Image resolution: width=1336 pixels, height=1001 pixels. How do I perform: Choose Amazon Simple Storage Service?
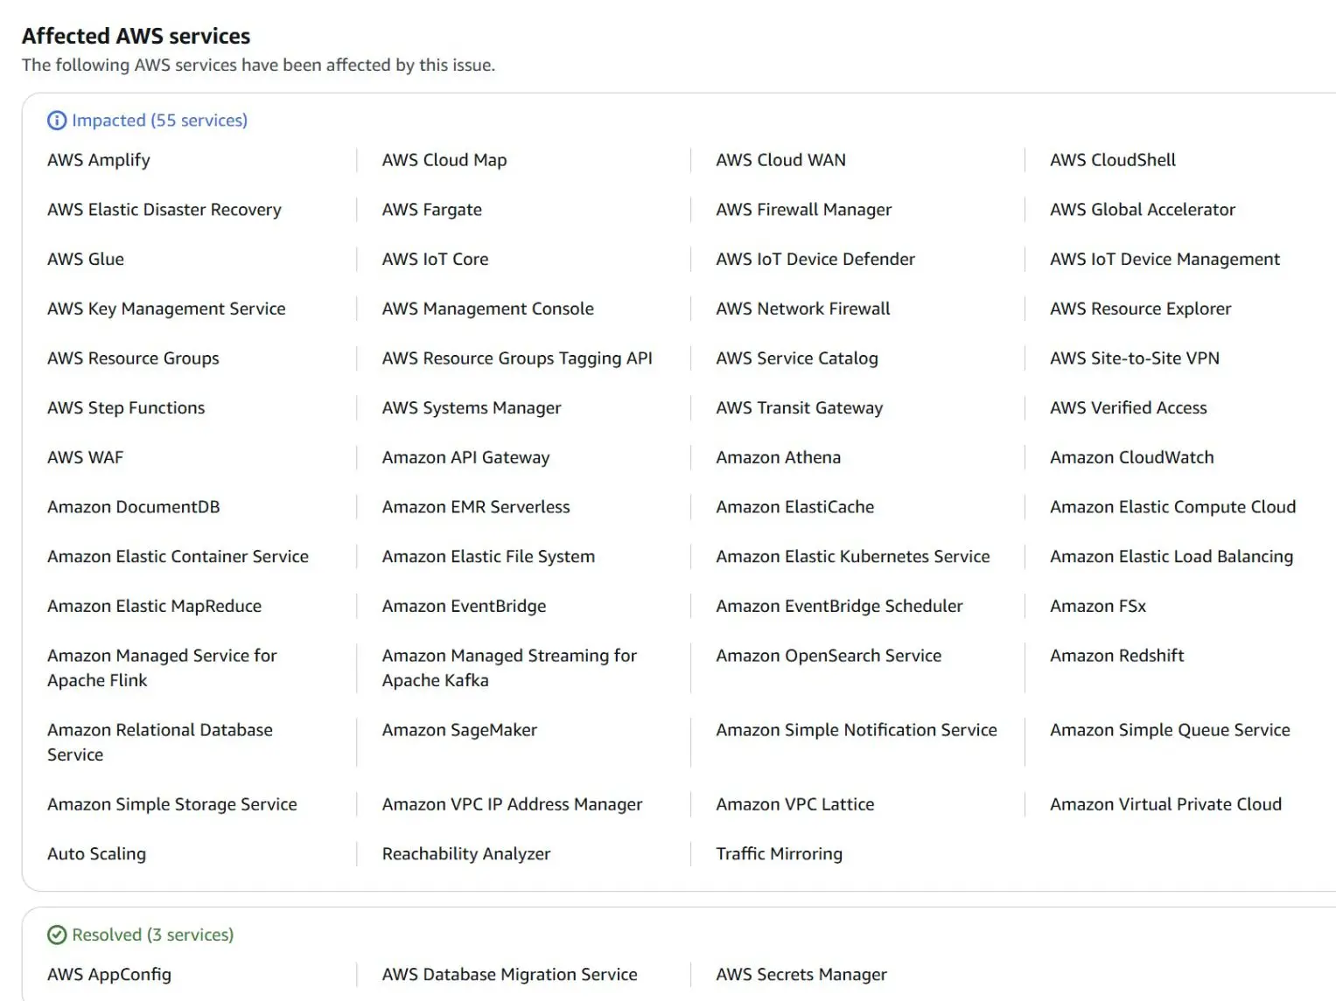coord(172,805)
